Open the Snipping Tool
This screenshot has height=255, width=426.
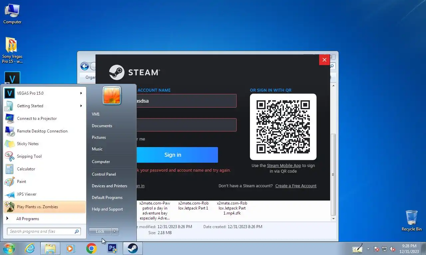point(44,156)
